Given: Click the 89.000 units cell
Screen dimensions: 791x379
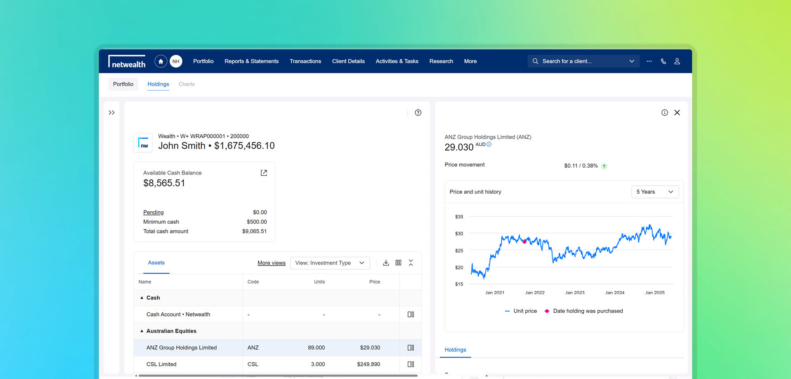Looking at the screenshot, I should (x=316, y=348).
